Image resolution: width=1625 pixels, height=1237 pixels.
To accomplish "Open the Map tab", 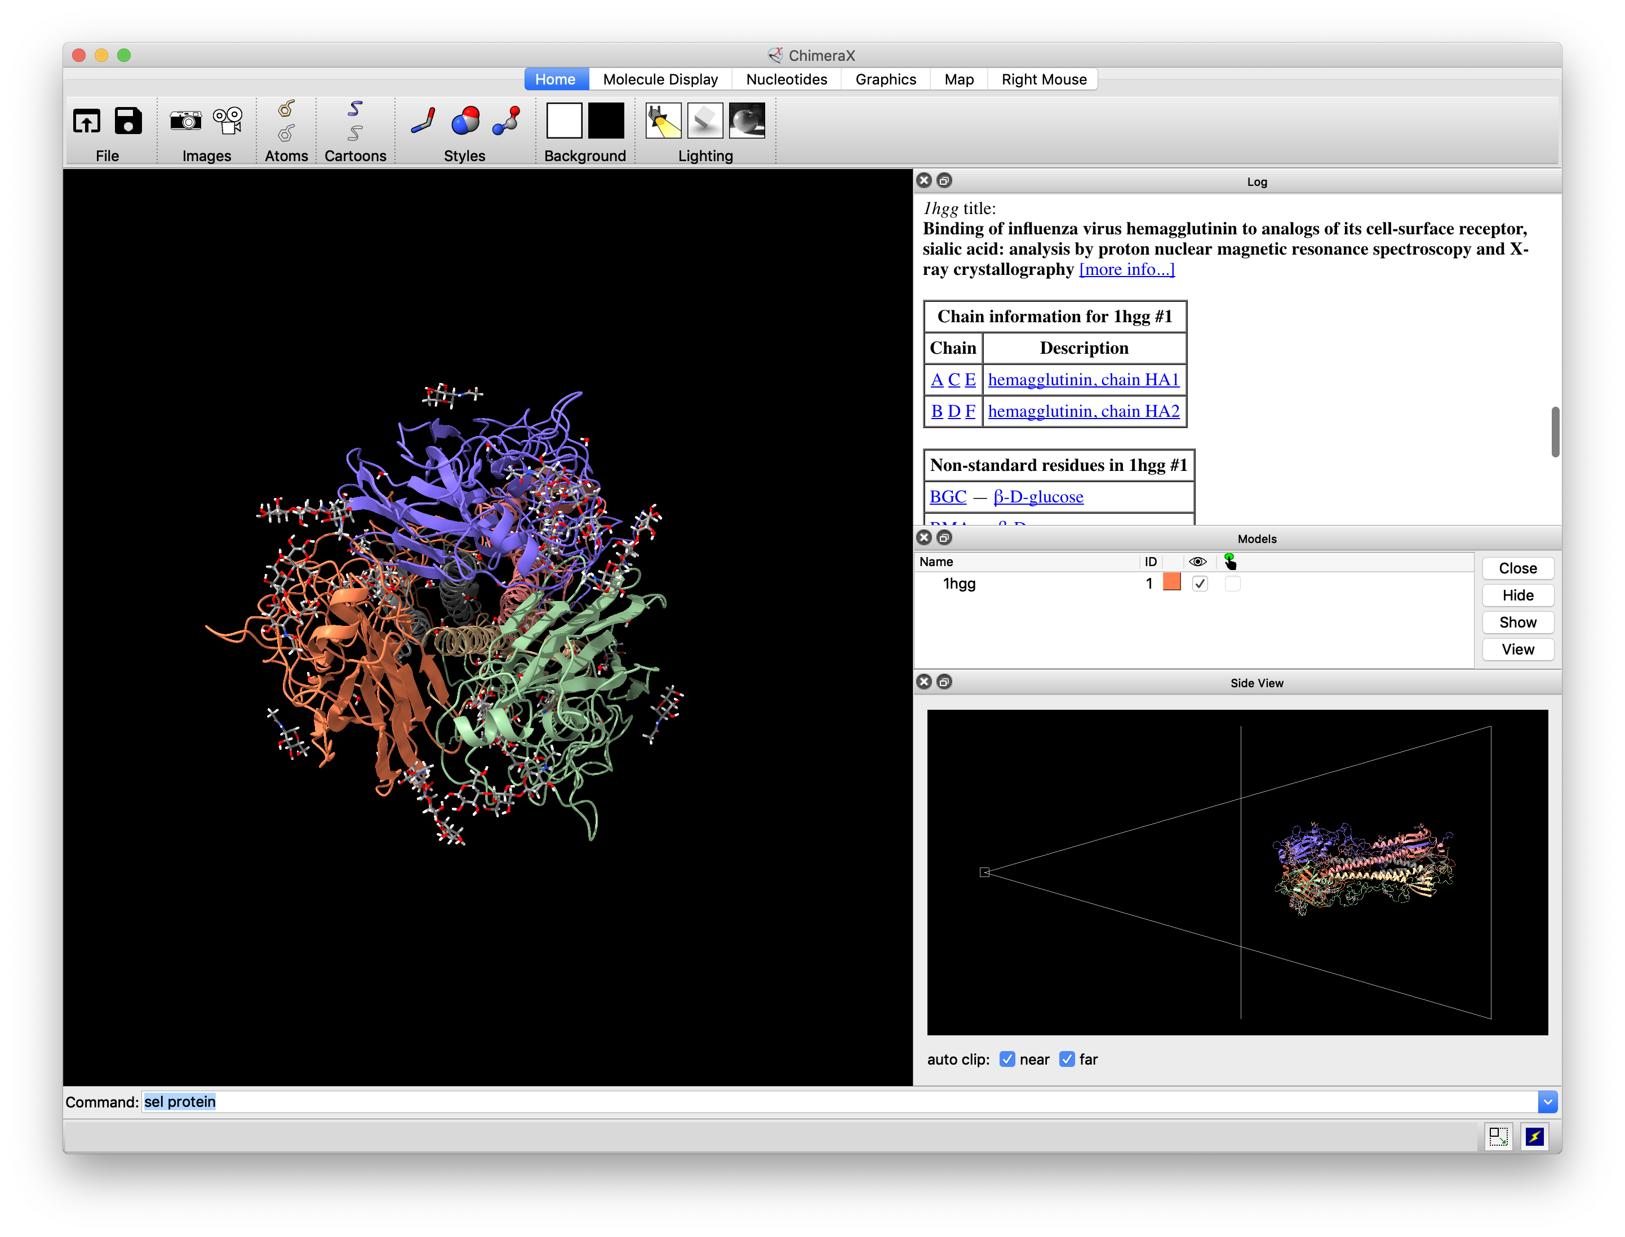I will [x=959, y=79].
